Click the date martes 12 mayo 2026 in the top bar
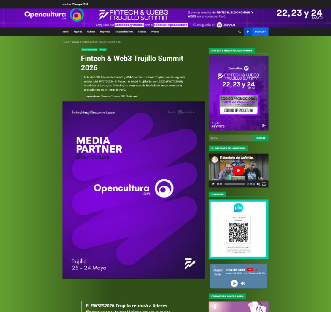This screenshot has height=312, width=331. [x=75, y=4]
